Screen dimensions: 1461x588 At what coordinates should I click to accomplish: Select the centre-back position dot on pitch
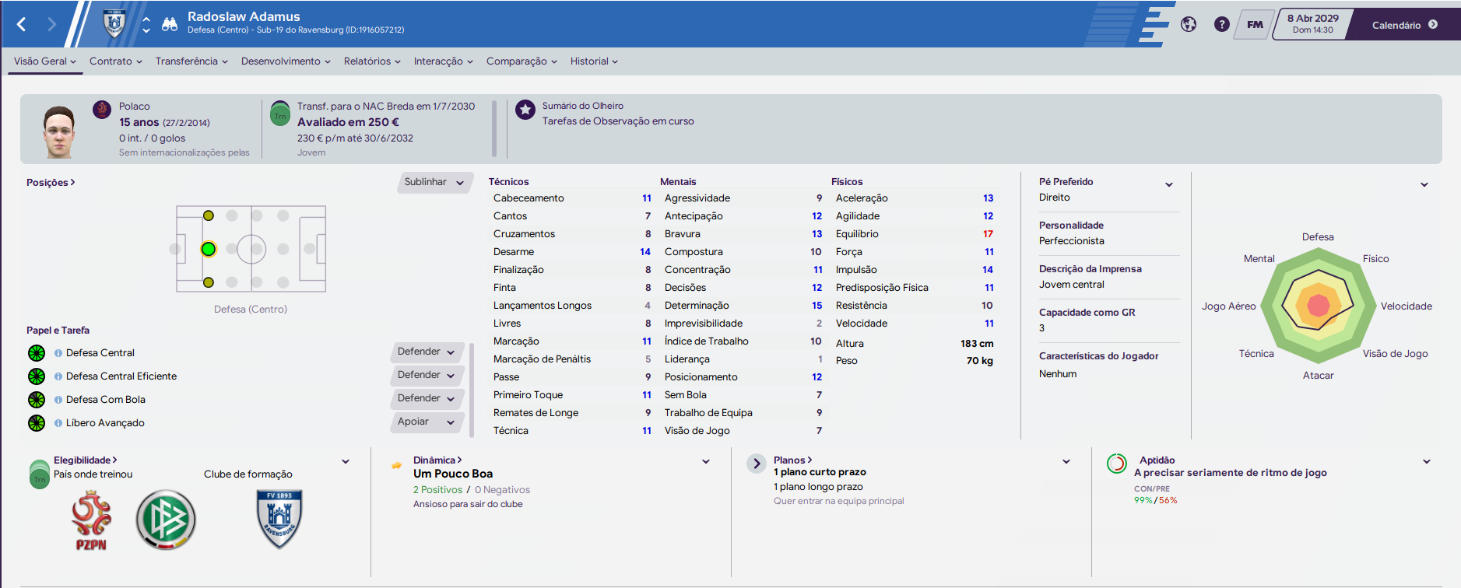[208, 249]
